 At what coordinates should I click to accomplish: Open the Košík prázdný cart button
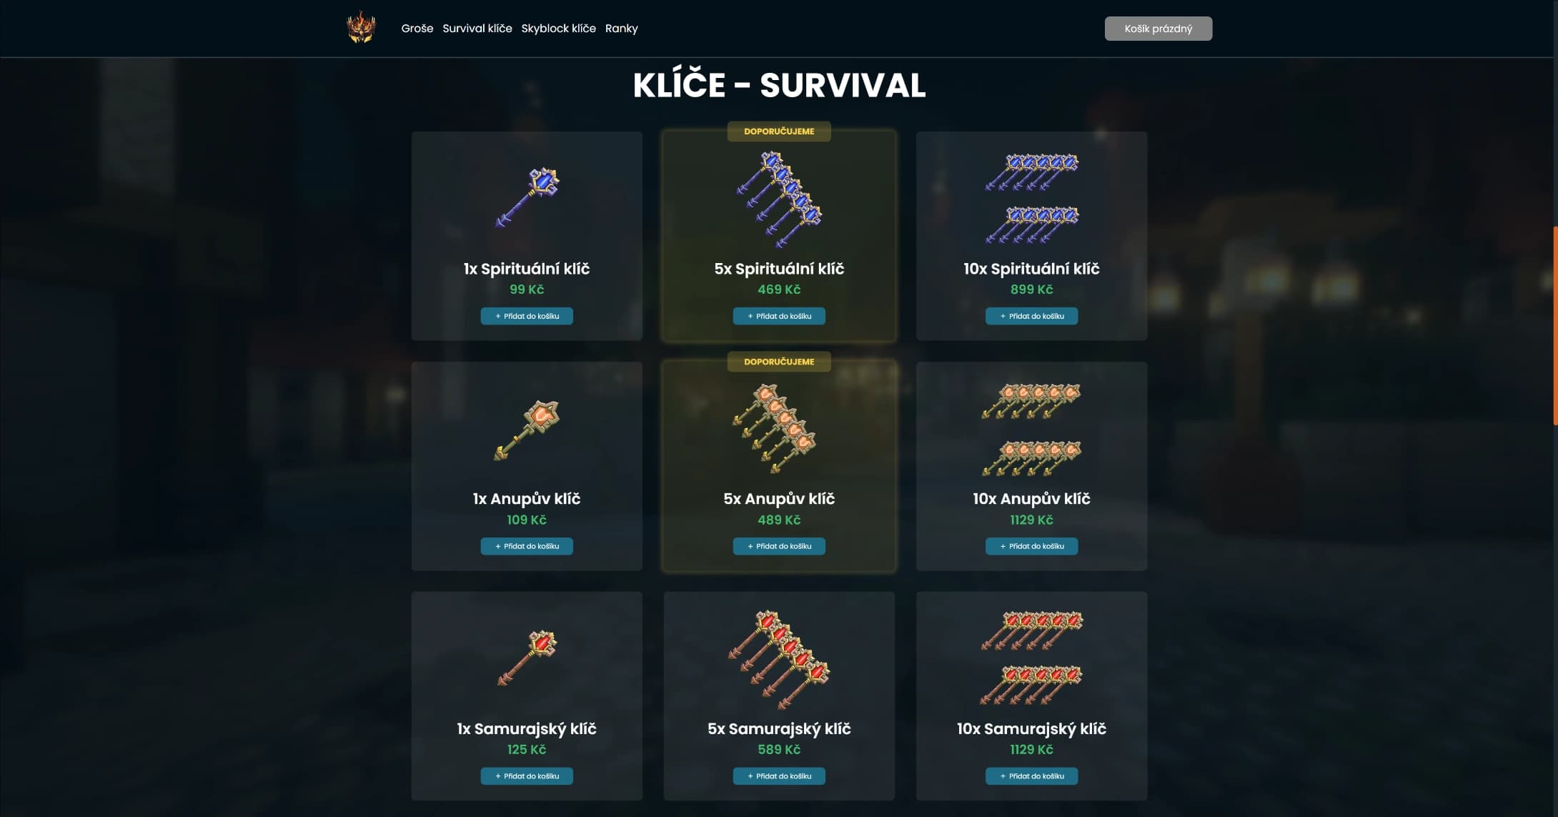coord(1158,29)
